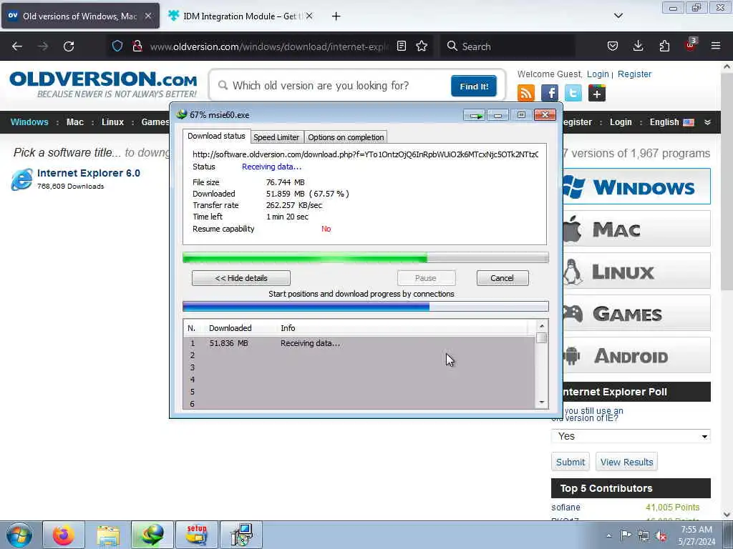Screen dimensions: 733x549
Task: Click the browser address bar URL
Action: tap(269, 46)
